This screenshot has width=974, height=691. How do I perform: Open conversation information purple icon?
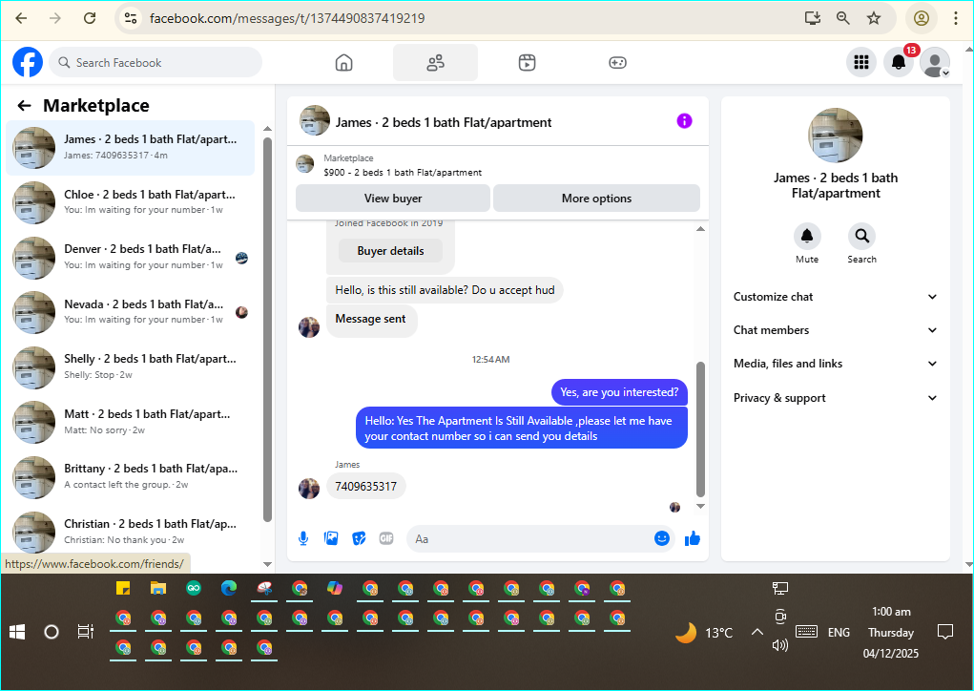(684, 121)
